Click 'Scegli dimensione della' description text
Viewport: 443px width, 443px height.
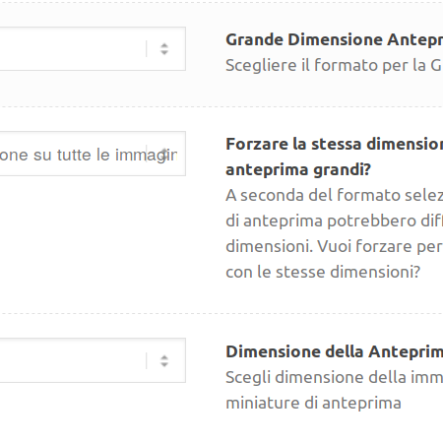334,378
